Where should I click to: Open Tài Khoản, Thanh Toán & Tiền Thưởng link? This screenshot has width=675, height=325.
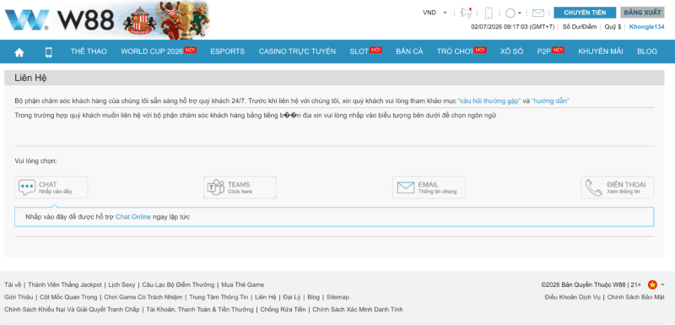coord(200,309)
